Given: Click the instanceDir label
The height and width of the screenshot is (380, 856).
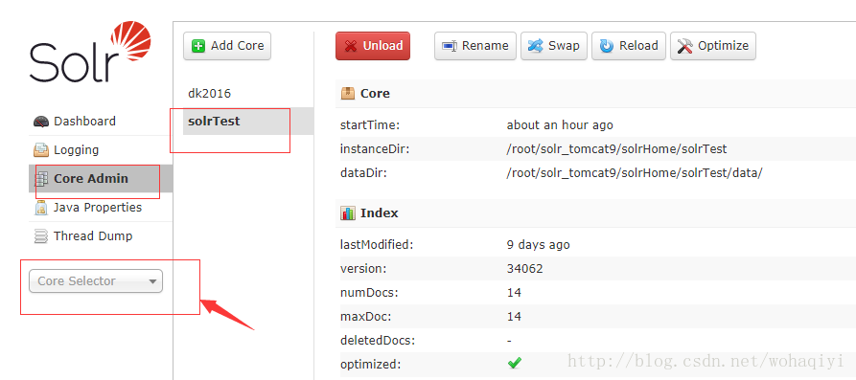Looking at the screenshot, I should click(374, 149).
